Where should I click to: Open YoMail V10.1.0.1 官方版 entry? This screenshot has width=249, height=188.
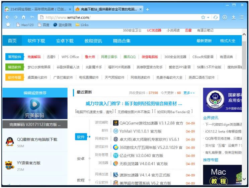pos(140,131)
